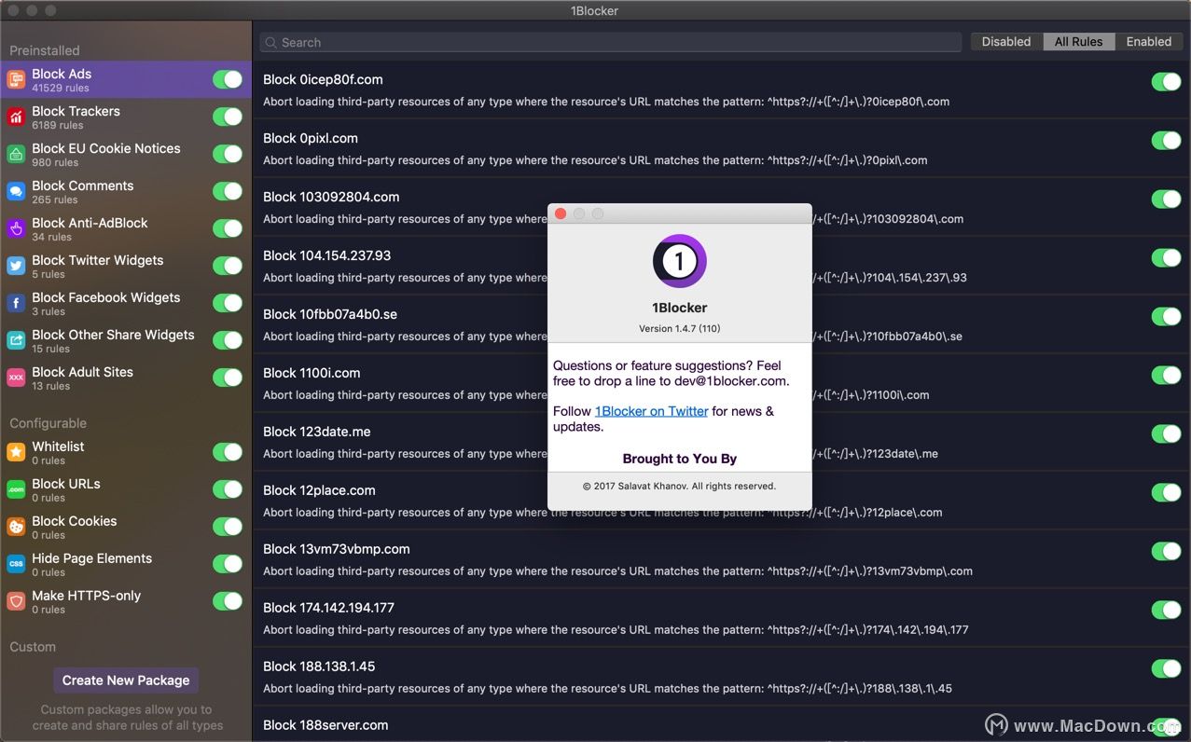
Task: Click the Block 188.138.1.45 rule title
Action: click(319, 666)
